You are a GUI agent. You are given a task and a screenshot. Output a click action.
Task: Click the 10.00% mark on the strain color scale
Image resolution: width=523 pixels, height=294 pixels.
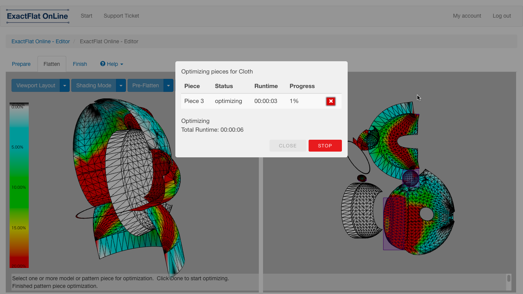[19, 187]
